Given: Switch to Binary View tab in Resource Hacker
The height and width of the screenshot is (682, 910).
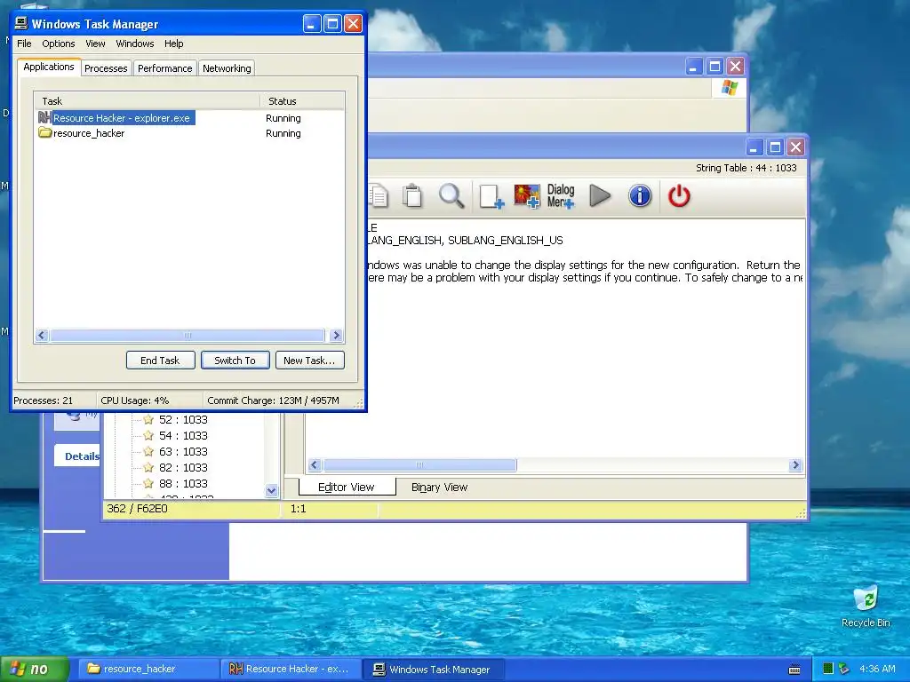Looking at the screenshot, I should coord(439,488).
